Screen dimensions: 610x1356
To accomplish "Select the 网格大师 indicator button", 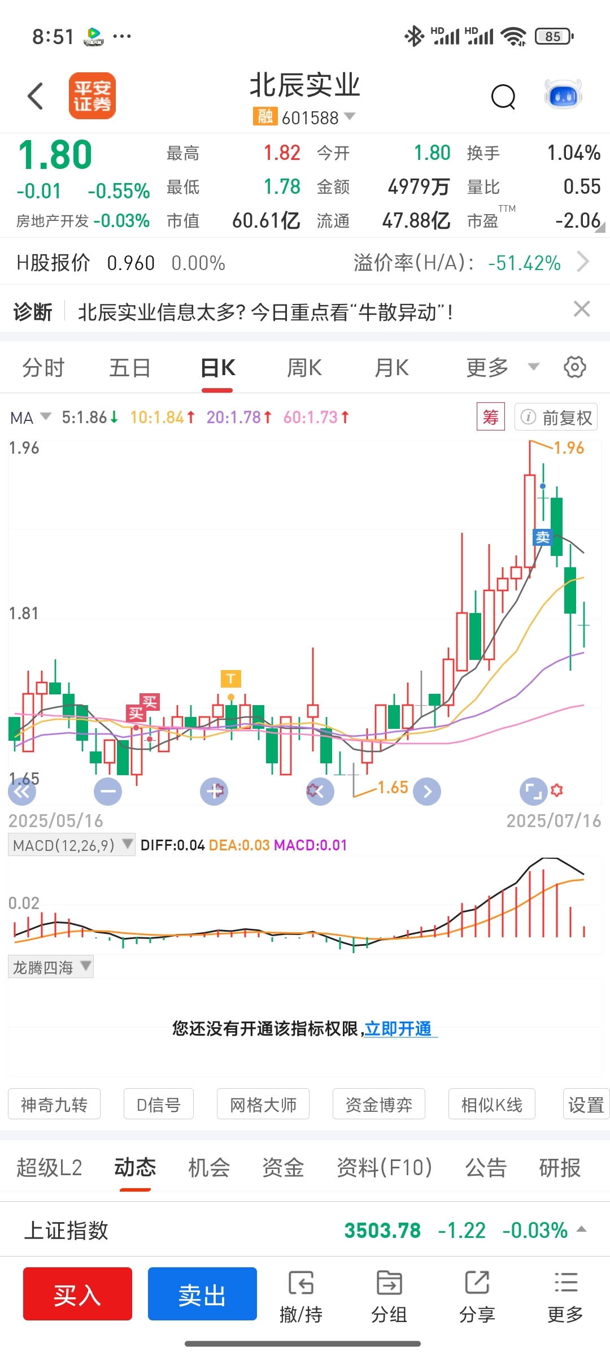I will coord(263,1104).
